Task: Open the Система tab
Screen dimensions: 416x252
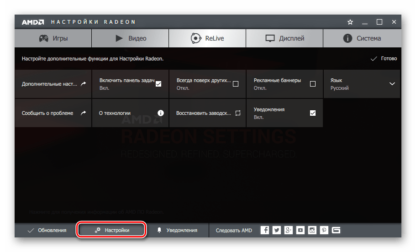Action: pyautogui.click(x=362, y=38)
